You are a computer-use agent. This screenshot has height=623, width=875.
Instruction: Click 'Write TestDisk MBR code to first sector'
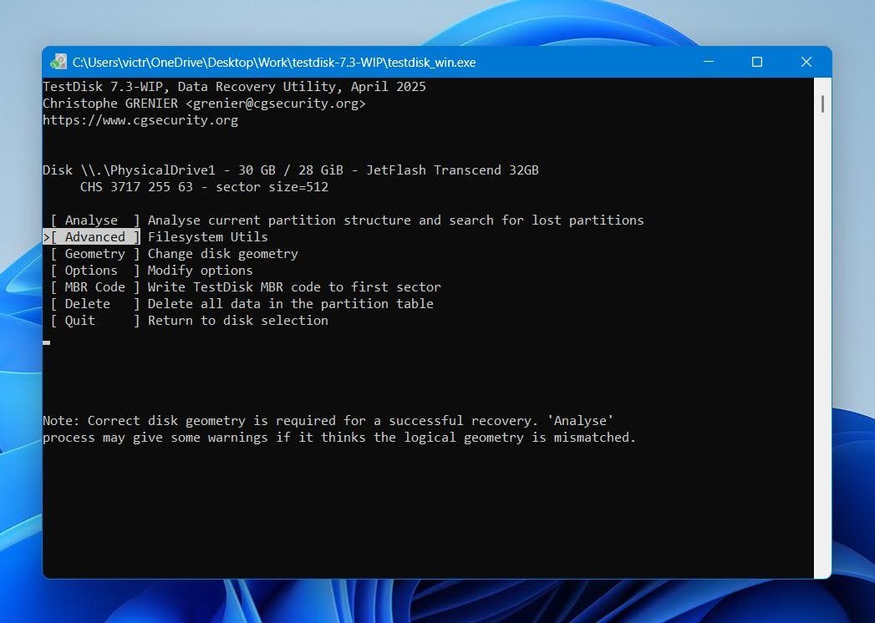294,287
